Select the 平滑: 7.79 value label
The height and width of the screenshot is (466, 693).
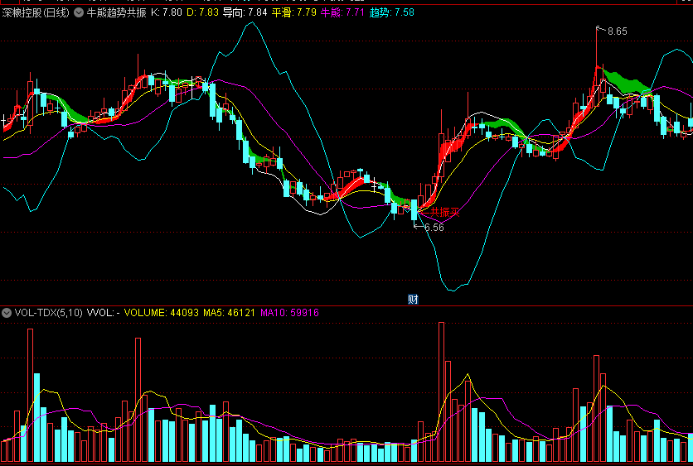pos(293,12)
